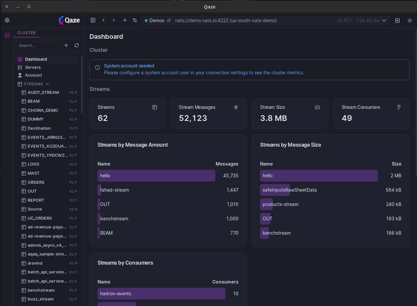Click the unlink icon next to Demoo
Viewport: 417px width, 306px height.
[x=169, y=20]
